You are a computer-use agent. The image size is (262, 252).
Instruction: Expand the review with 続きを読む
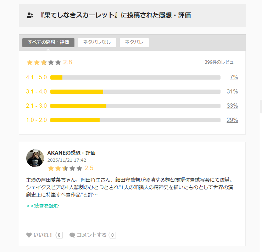coord(43,206)
